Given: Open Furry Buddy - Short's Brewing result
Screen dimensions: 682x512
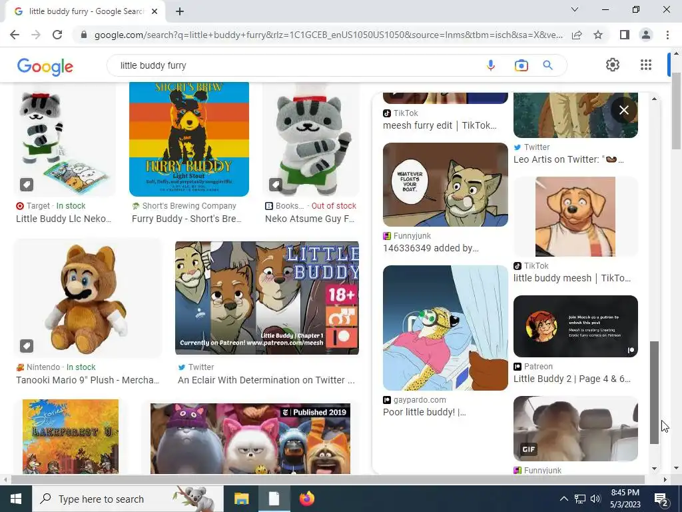Looking at the screenshot, I should (x=186, y=219).
